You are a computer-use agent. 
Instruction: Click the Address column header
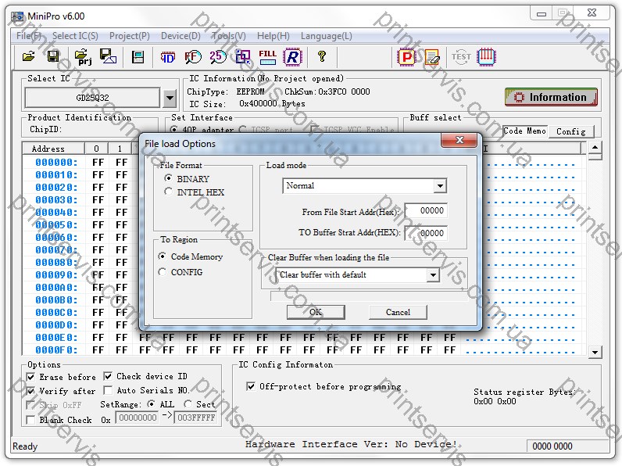(53, 149)
